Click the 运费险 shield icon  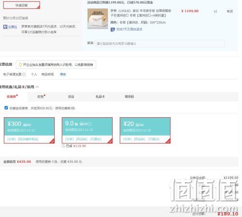5,27
